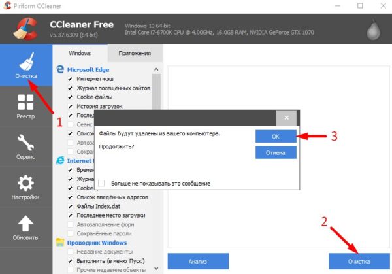Uncheck Последнее место загрузки checkbox

pos(71,215)
